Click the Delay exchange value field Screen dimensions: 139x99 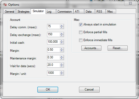[54, 34]
